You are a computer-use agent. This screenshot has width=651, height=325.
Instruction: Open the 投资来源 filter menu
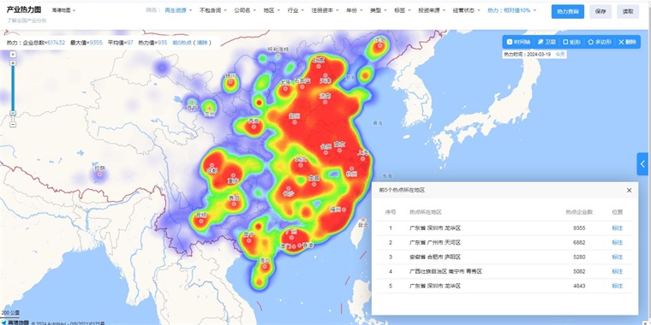point(432,10)
